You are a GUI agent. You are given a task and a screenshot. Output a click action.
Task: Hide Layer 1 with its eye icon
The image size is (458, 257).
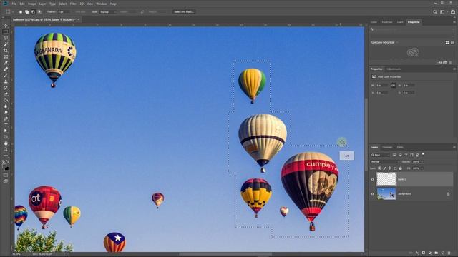(372, 179)
